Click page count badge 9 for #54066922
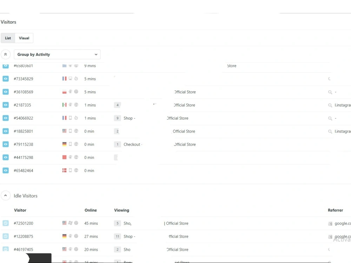351x263 pixels. [118, 118]
